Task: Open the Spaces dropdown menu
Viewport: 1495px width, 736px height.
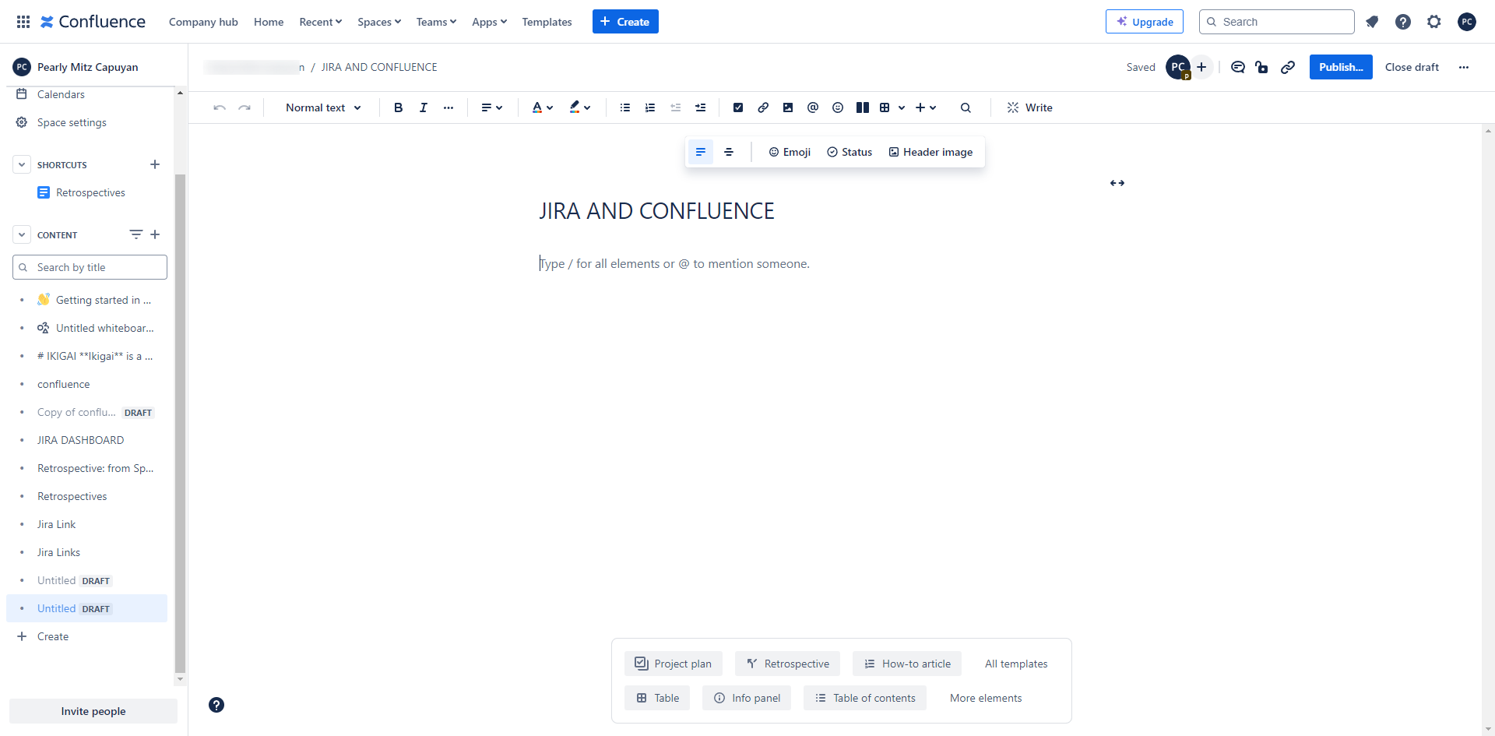Action: (x=379, y=22)
